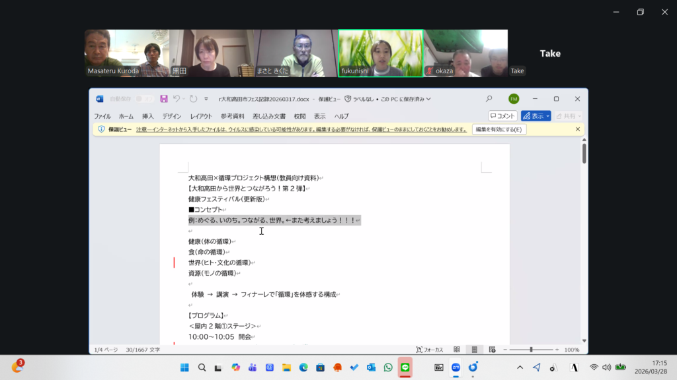The image size is (677, 380).
Task: Toggle the 自動保存 AutoSave switch
Action: 145,99
